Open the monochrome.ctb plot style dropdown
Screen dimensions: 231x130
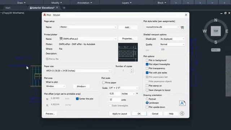[x=162, y=27]
